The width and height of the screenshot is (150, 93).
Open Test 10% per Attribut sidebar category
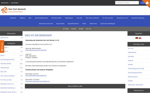coord(7,76)
